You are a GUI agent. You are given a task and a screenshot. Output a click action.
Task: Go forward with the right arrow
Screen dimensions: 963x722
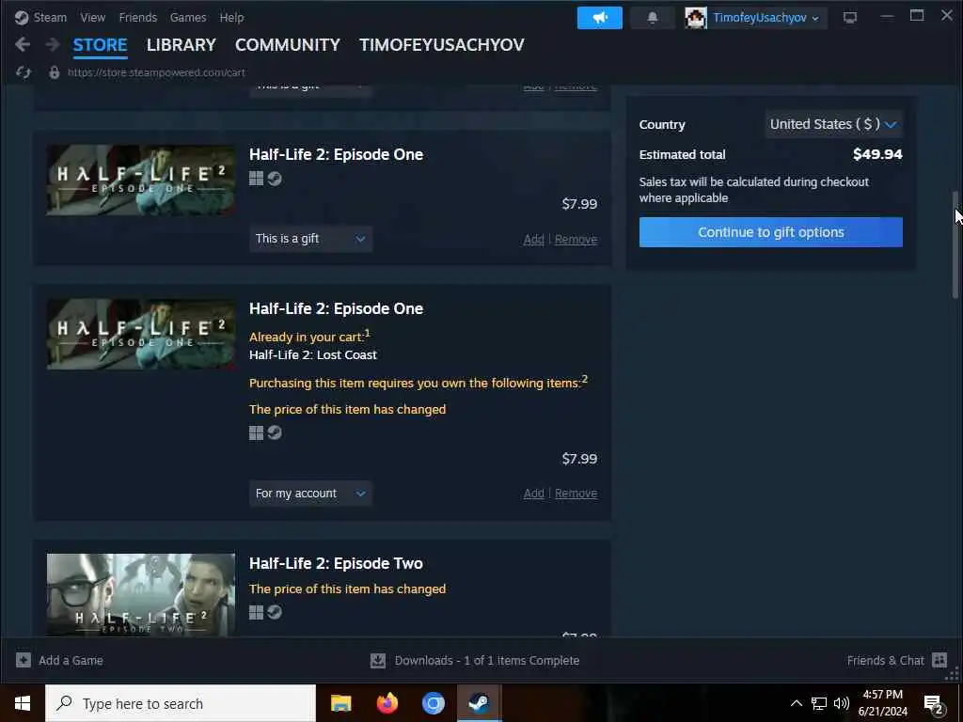[53, 44]
